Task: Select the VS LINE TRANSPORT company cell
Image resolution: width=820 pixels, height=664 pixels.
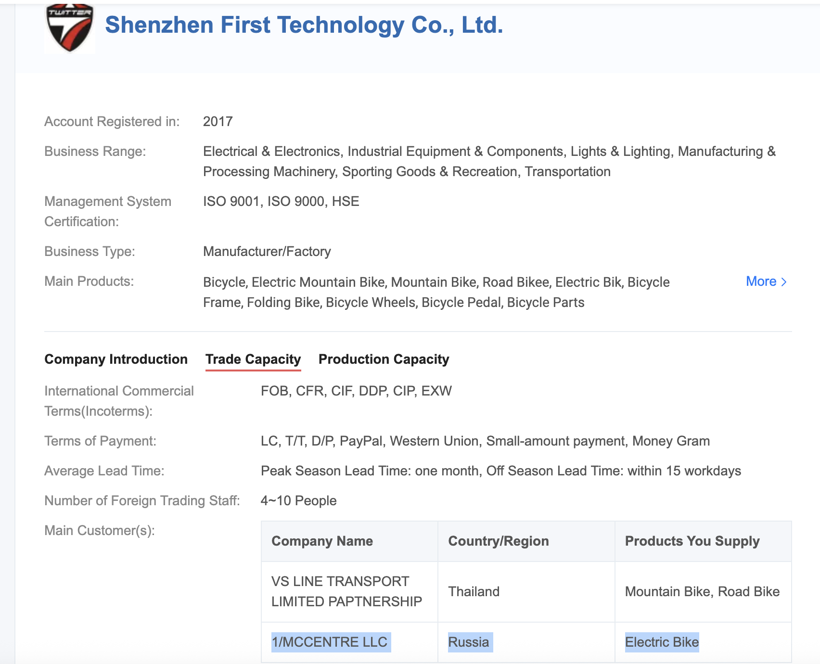Action: pyautogui.click(x=346, y=591)
